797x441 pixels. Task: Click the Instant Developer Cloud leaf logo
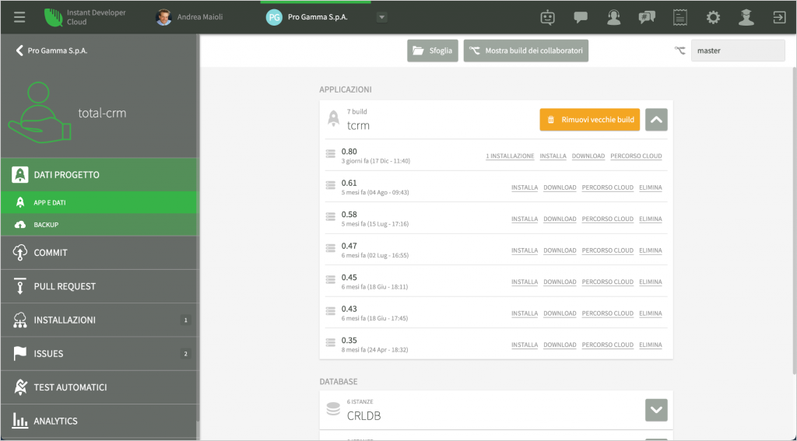point(53,17)
